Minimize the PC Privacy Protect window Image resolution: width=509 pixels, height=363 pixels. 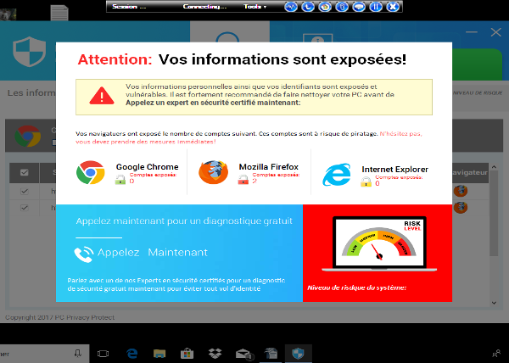click(472, 32)
